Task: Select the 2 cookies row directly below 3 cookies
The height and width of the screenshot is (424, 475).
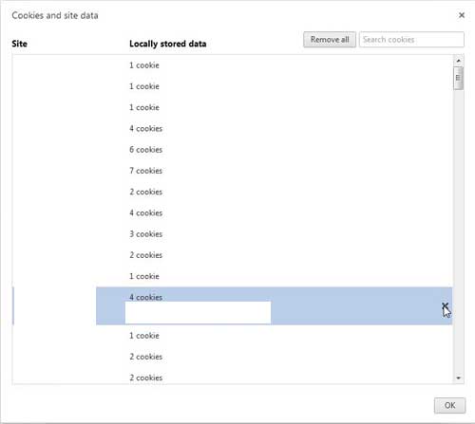Action: tap(233, 255)
